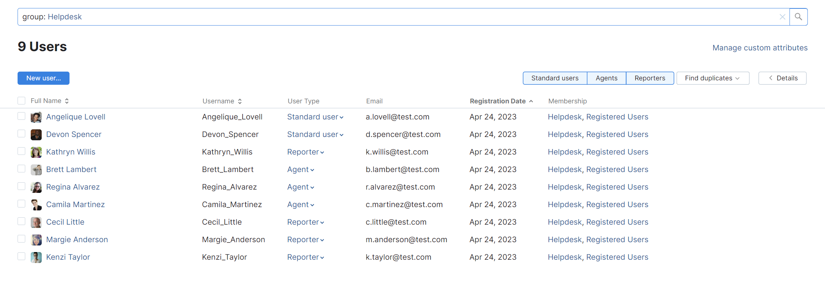The height and width of the screenshot is (282, 825).
Task: Expand Brett Lambert's Agent type dropdown
Action: pyautogui.click(x=300, y=169)
